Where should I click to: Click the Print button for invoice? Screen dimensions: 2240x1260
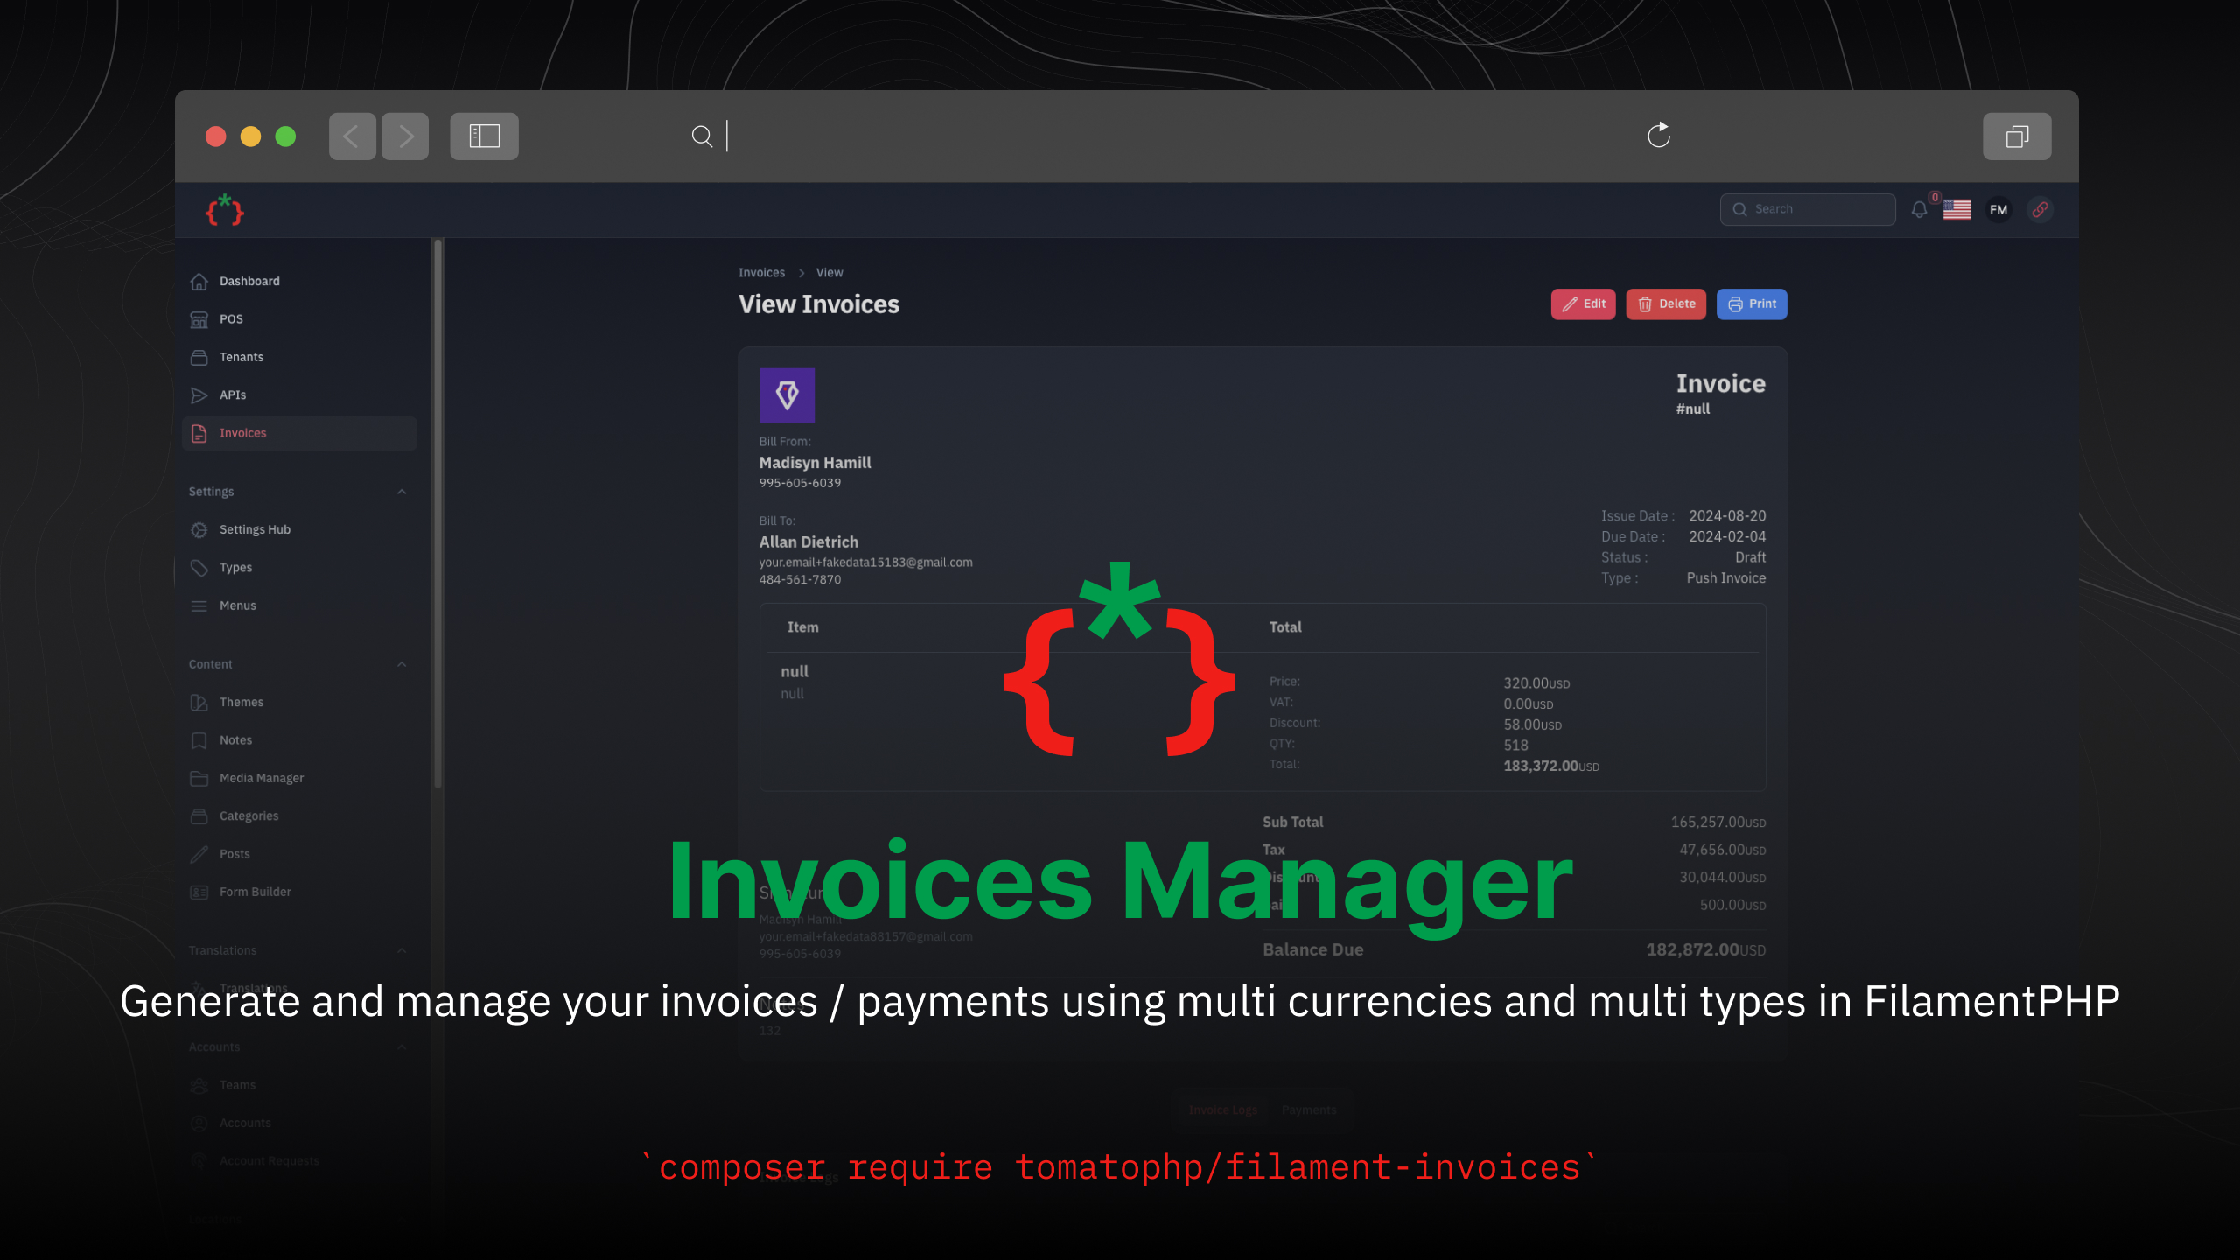pyautogui.click(x=1753, y=303)
